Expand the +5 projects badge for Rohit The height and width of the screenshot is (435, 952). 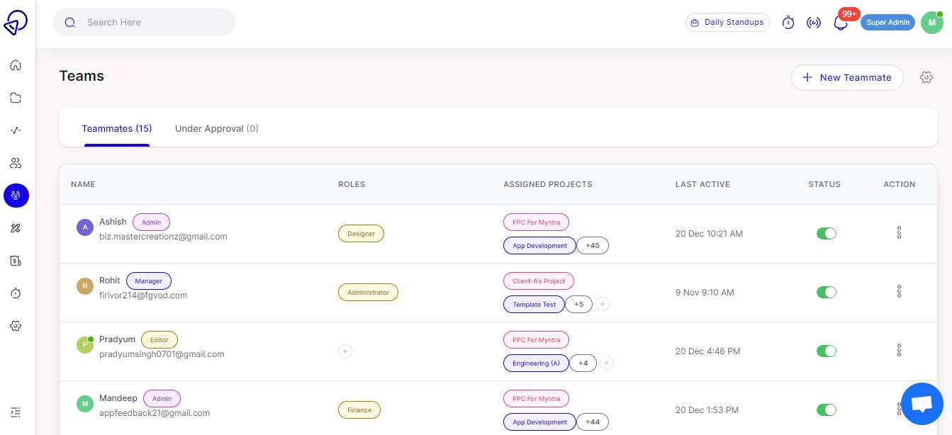[x=578, y=304]
